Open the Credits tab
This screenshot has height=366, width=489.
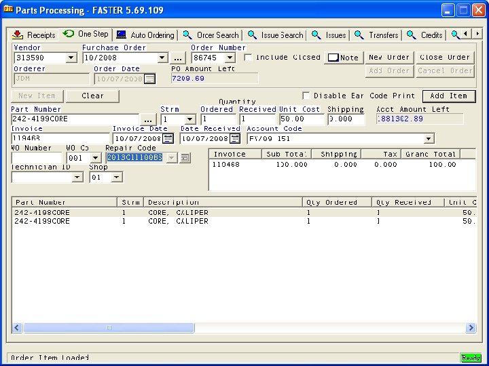424,35
